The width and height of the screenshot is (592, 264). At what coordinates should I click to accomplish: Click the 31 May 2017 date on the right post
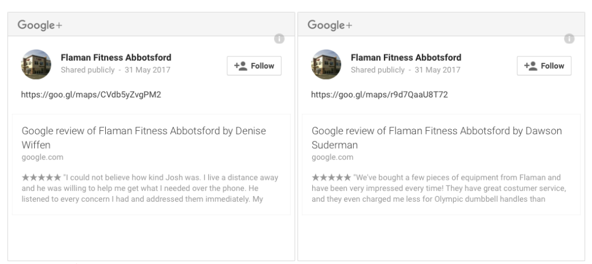click(x=437, y=70)
